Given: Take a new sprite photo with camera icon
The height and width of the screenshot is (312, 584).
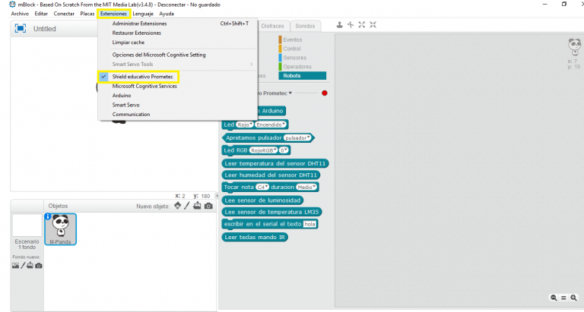Looking at the screenshot, I should coord(208,206).
